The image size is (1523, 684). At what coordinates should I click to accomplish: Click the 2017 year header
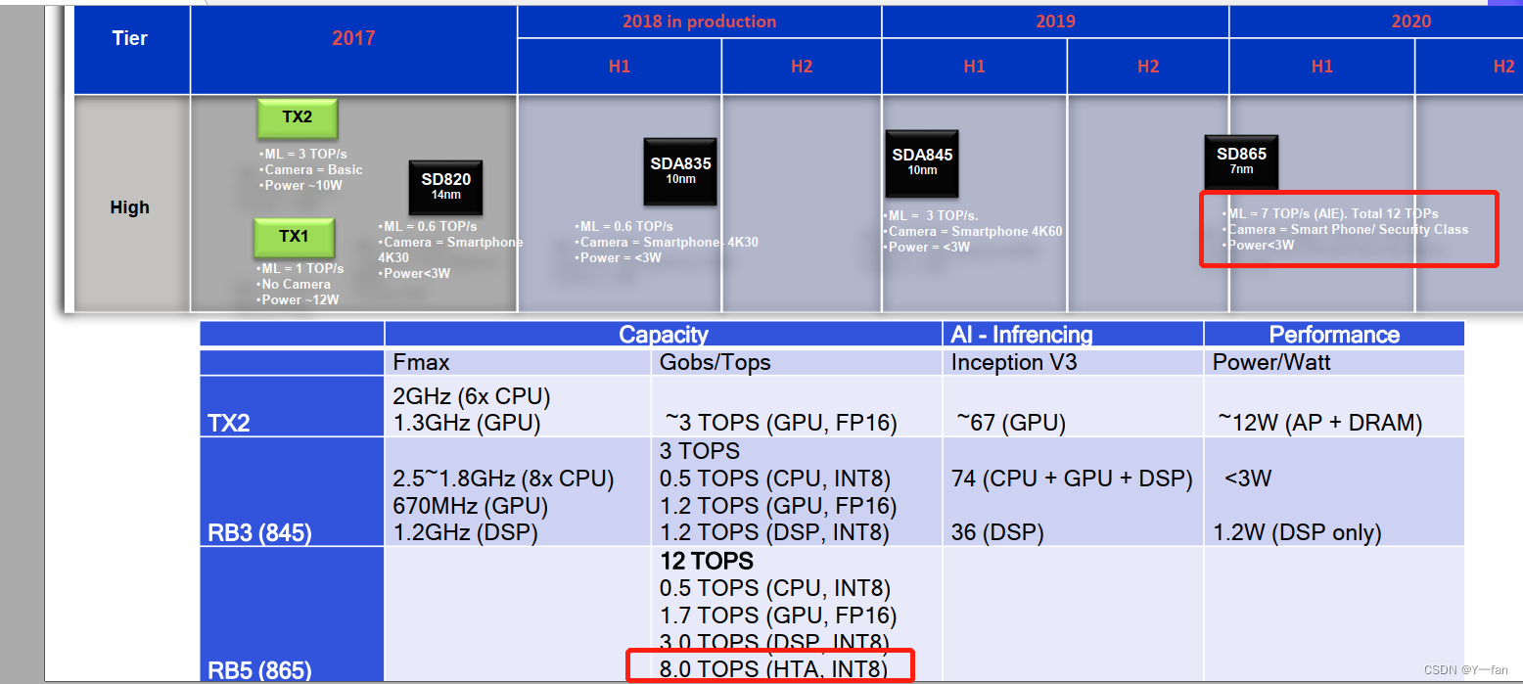click(x=353, y=38)
